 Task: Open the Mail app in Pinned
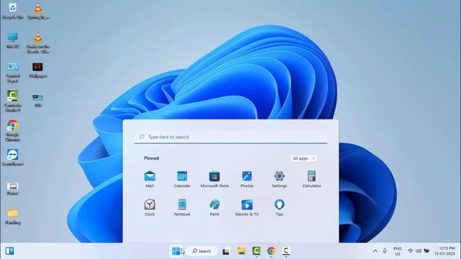click(x=150, y=179)
